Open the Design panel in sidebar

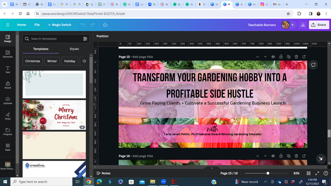[8, 39]
